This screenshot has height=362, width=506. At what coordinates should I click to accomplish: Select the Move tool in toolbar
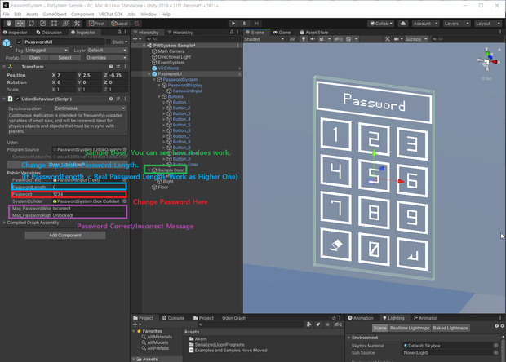tap(20, 23)
